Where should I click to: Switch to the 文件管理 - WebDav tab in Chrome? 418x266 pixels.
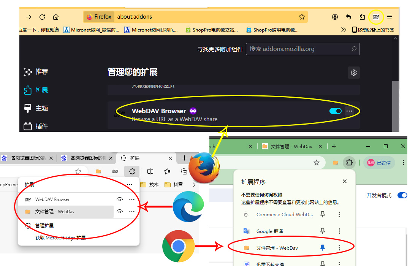click(x=291, y=146)
